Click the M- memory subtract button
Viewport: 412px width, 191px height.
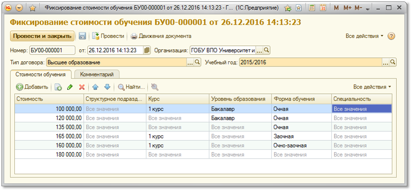(x=358, y=8)
